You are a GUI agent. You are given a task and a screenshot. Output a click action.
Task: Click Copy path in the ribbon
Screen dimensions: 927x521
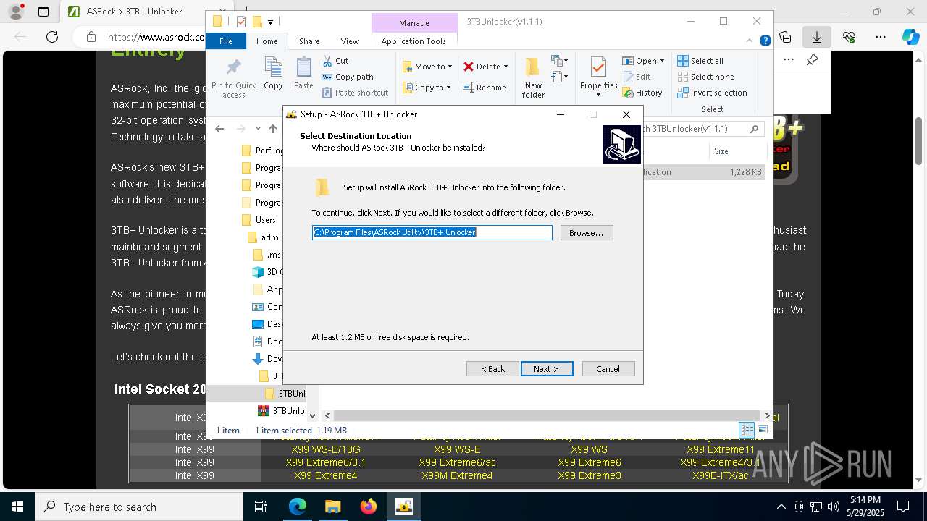348,77
